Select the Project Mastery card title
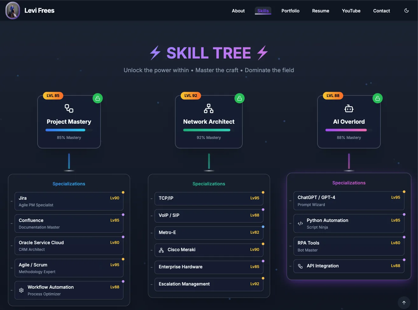The height and width of the screenshot is (310, 418). click(x=69, y=122)
